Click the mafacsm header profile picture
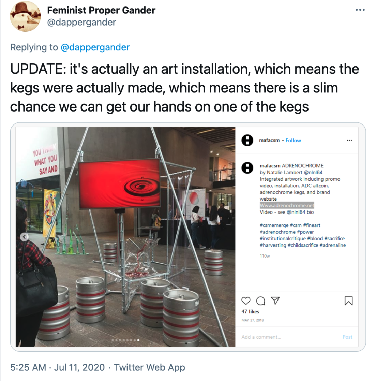The height and width of the screenshot is (381, 375). click(x=247, y=140)
